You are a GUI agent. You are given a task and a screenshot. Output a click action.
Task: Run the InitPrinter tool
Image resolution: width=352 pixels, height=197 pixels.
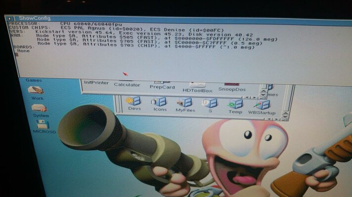[96, 82]
